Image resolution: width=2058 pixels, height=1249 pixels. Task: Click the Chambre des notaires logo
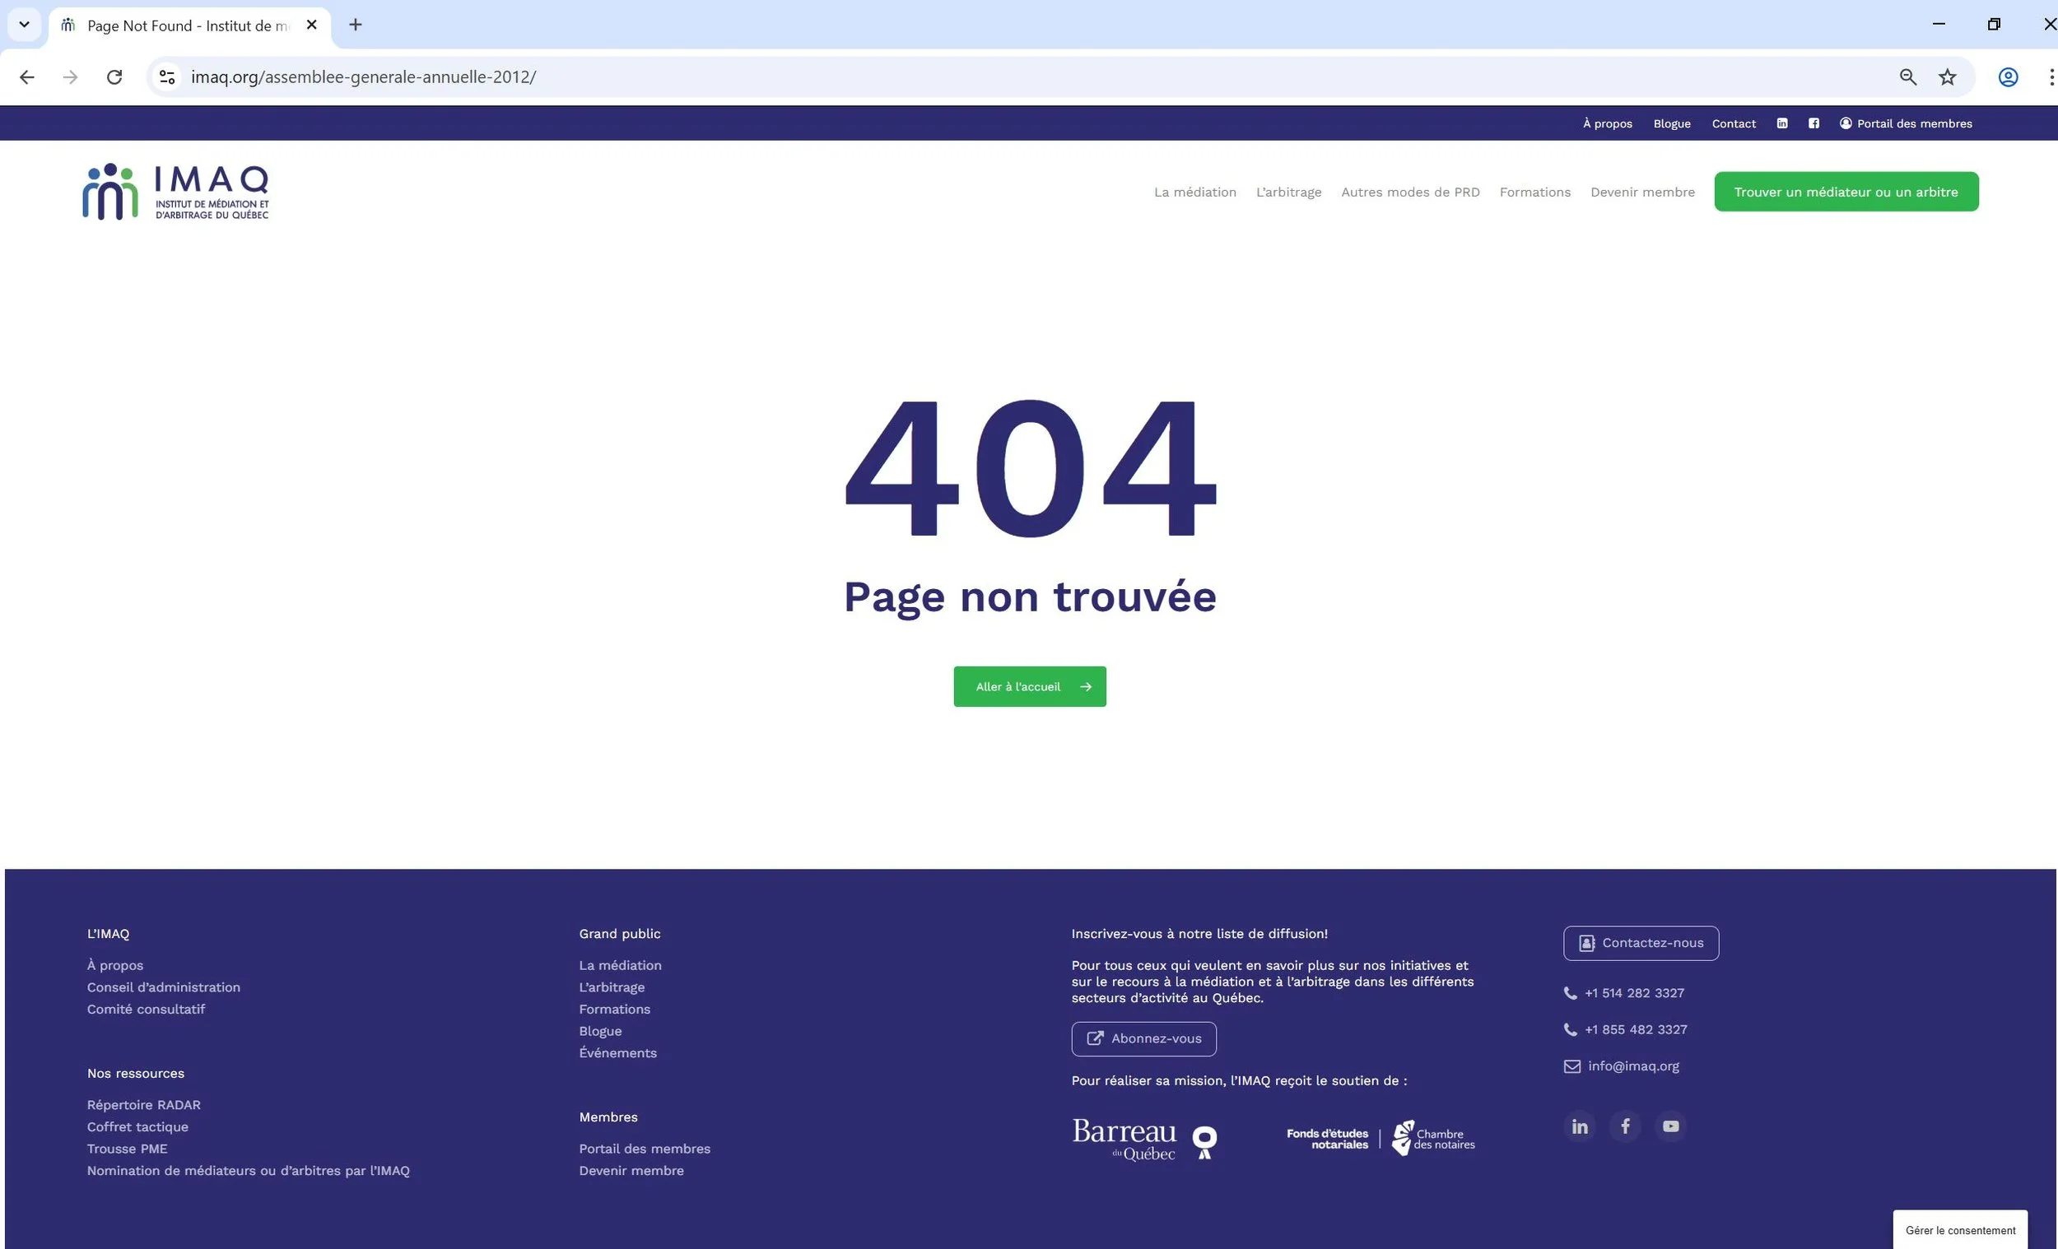coord(1433,1138)
